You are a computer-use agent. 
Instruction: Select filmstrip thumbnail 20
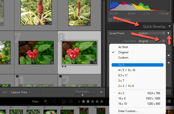pyautogui.click(x=33, y=112)
